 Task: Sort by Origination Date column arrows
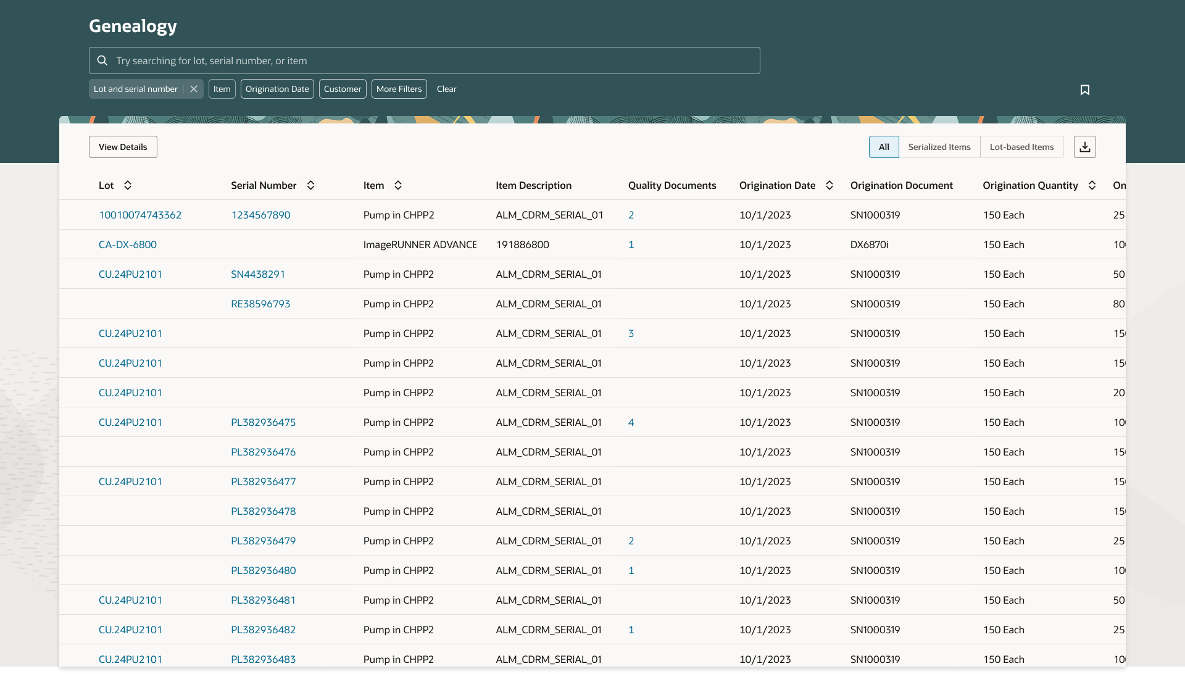pos(829,185)
